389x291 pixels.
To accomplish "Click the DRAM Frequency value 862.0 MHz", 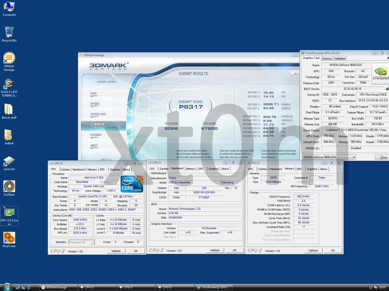I will pos(303,196).
